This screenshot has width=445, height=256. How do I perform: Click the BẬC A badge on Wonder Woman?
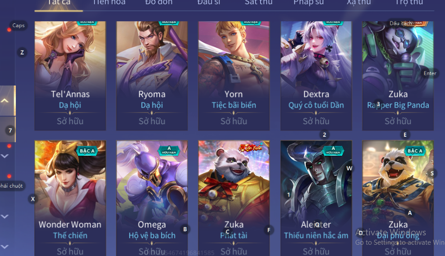87,151
